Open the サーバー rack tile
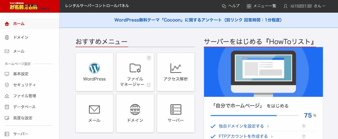This screenshot has height=139, width=338. (175, 113)
